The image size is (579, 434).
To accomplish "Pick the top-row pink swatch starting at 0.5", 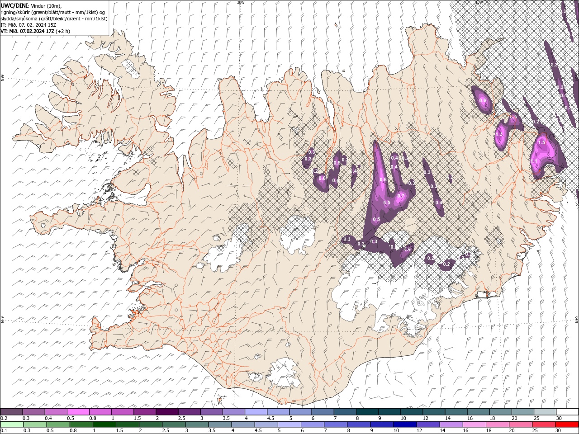I will pos(78,412).
